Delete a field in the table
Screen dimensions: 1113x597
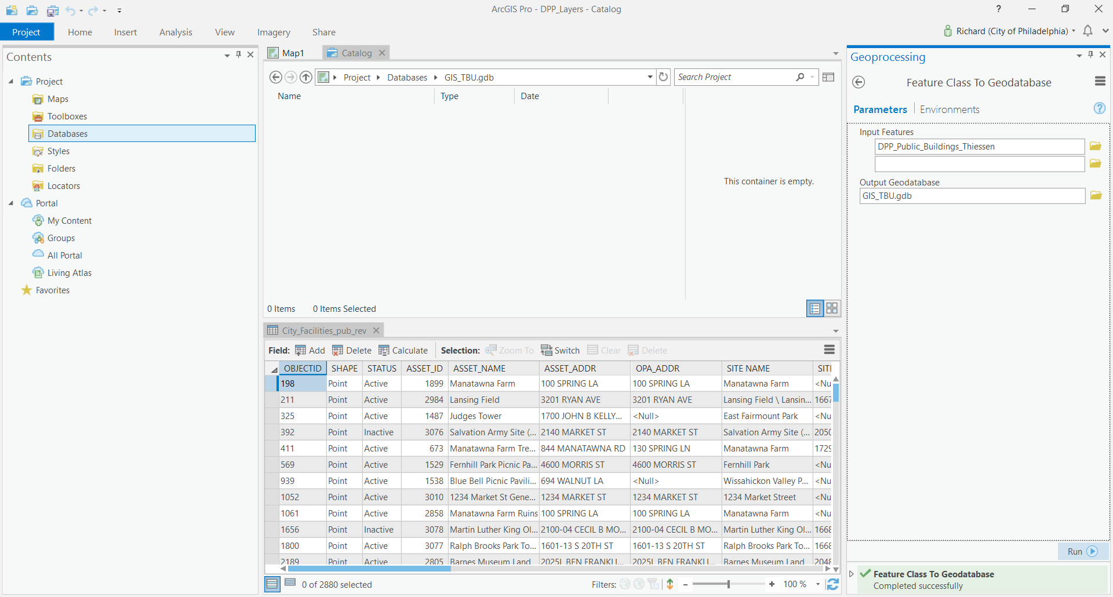point(352,350)
